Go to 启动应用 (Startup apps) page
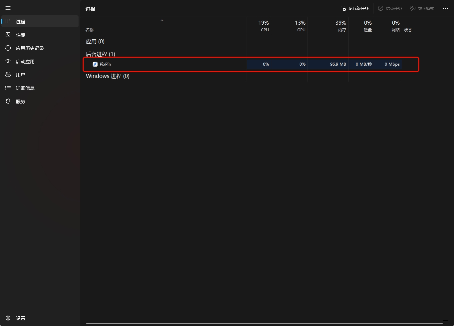 coord(25,62)
